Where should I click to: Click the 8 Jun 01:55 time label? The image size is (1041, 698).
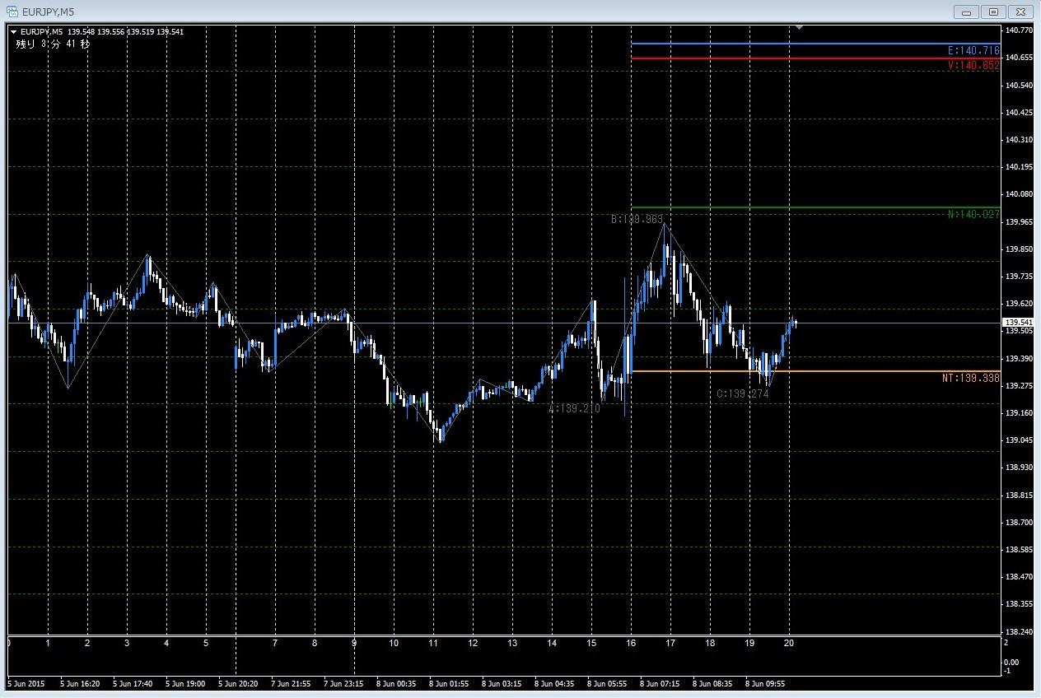click(450, 683)
